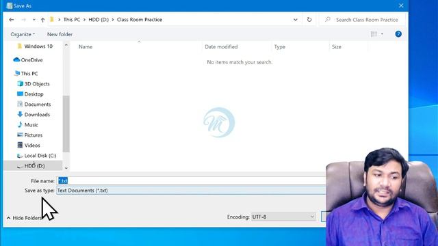Close the Save As dialog
438x246 pixels.
[x=401, y=5]
